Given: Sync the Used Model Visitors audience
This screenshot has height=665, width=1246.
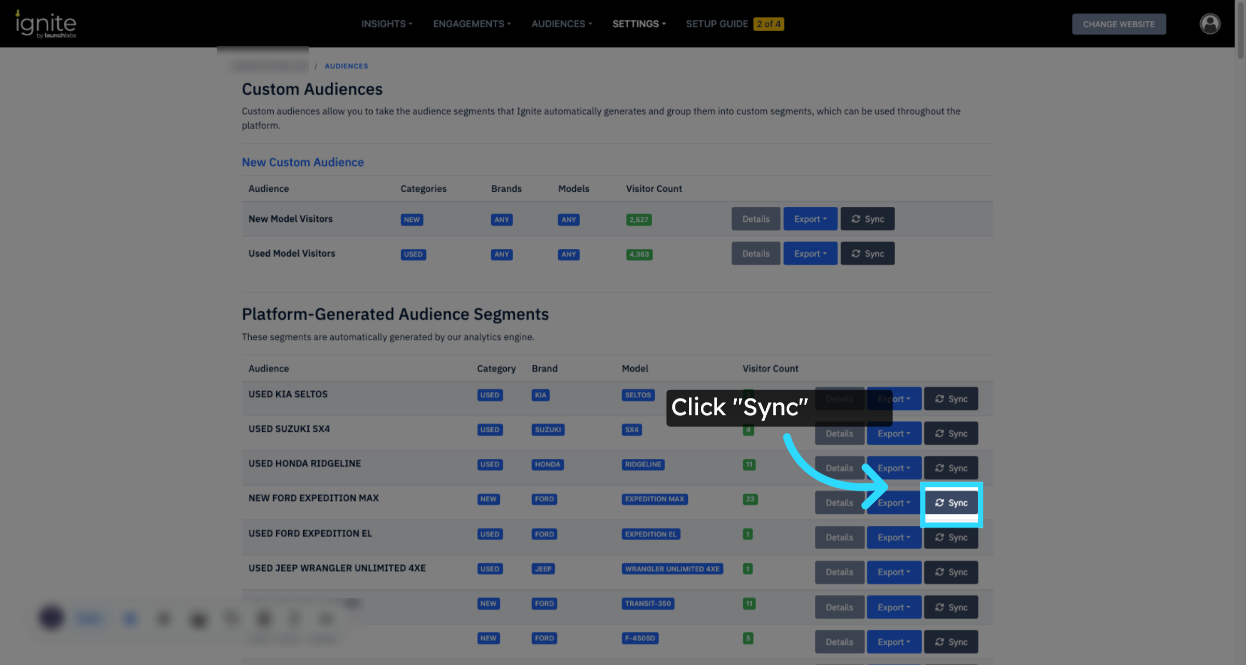Looking at the screenshot, I should (867, 254).
